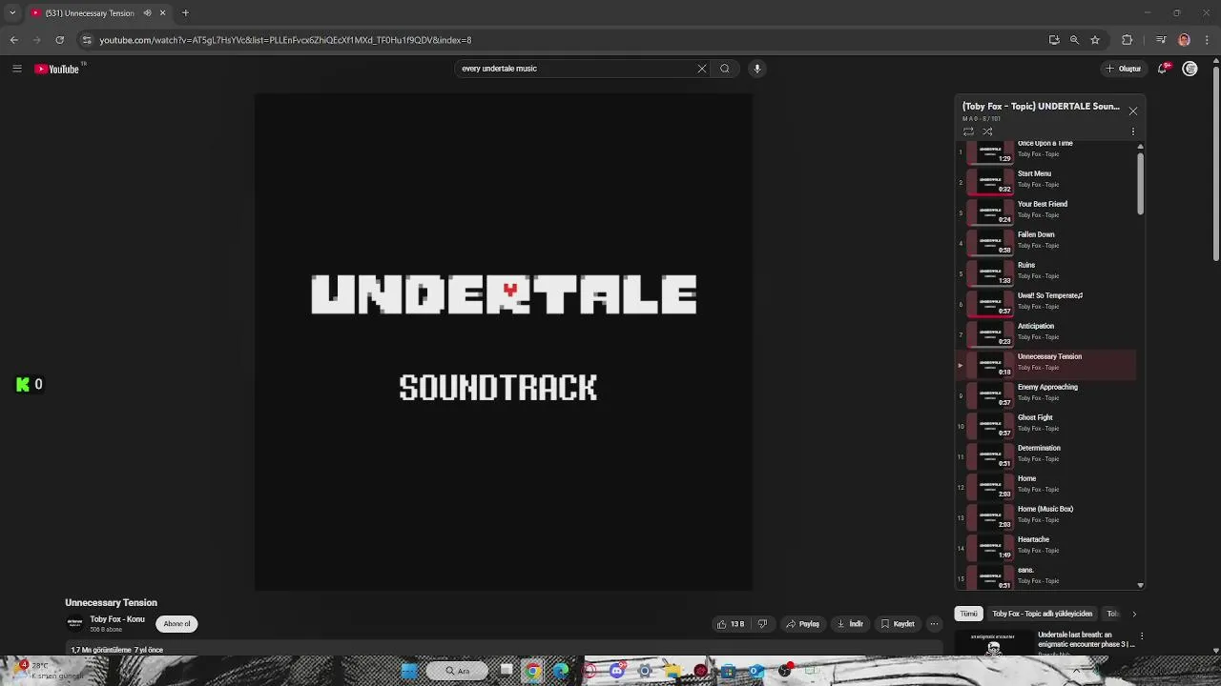Go back with browser back arrow

click(13, 40)
